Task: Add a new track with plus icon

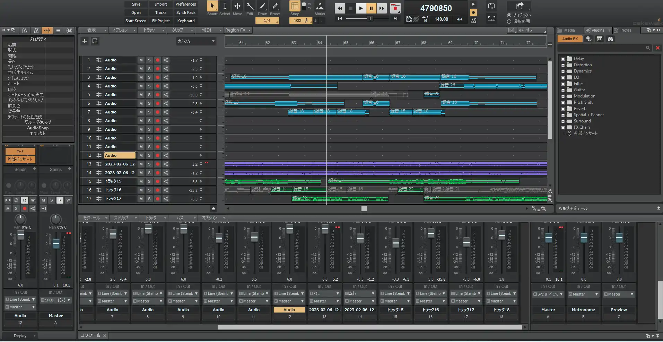Action: [84, 41]
